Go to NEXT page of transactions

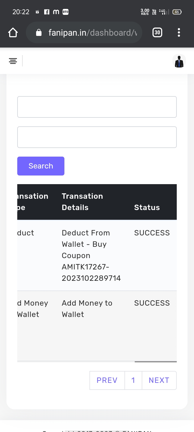(159, 380)
